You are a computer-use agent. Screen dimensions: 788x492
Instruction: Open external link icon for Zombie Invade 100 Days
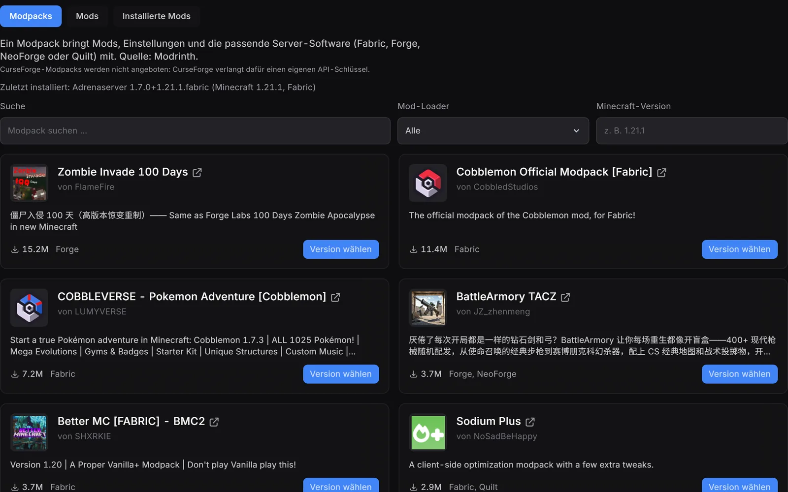[197, 173]
